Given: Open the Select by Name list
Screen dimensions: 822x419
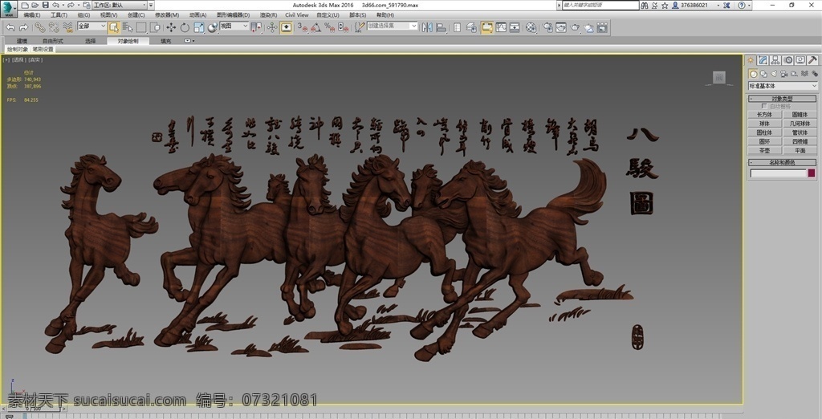Looking at the screenshot, I should click(128, 27).
